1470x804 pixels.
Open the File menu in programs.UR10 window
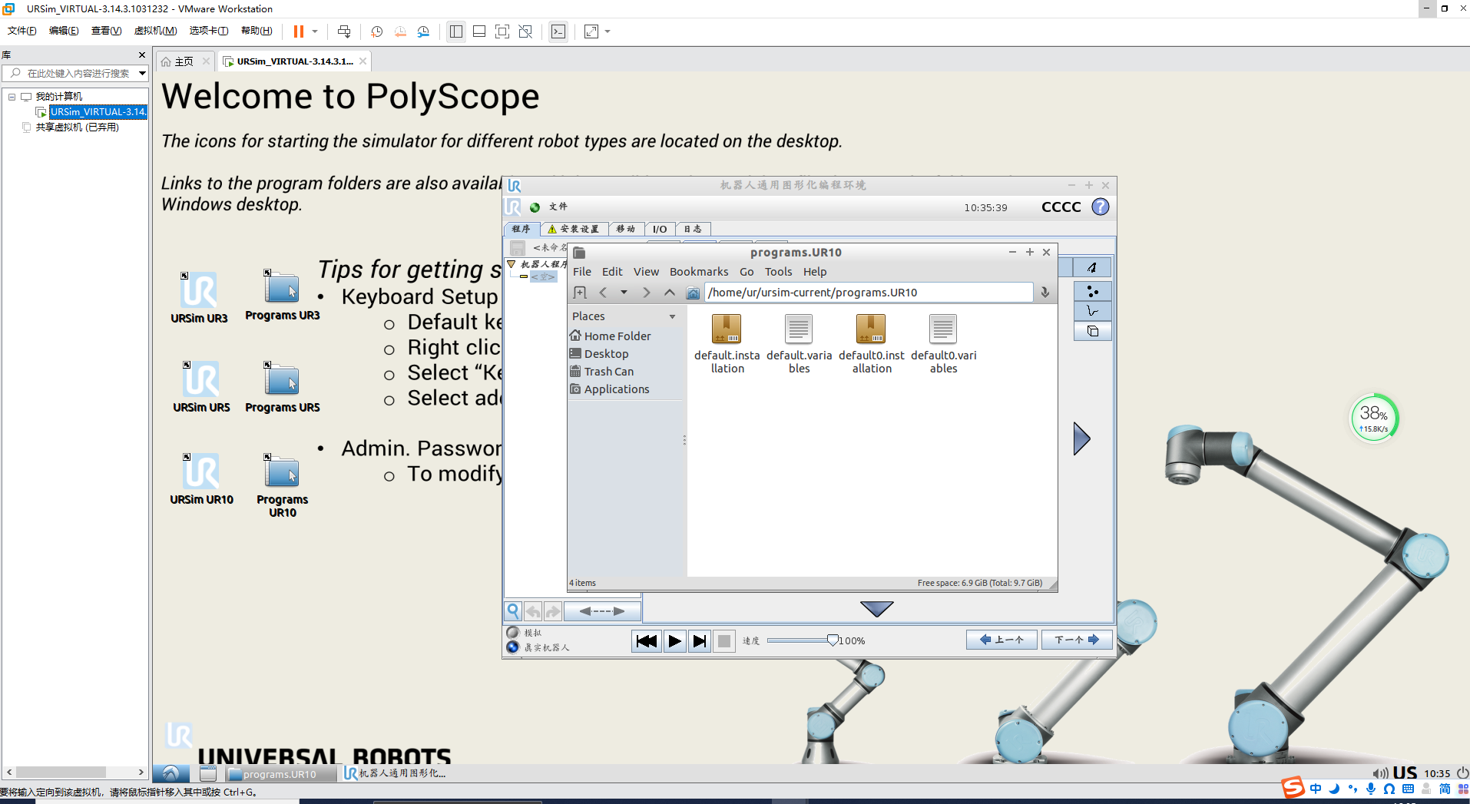[582, 272]
